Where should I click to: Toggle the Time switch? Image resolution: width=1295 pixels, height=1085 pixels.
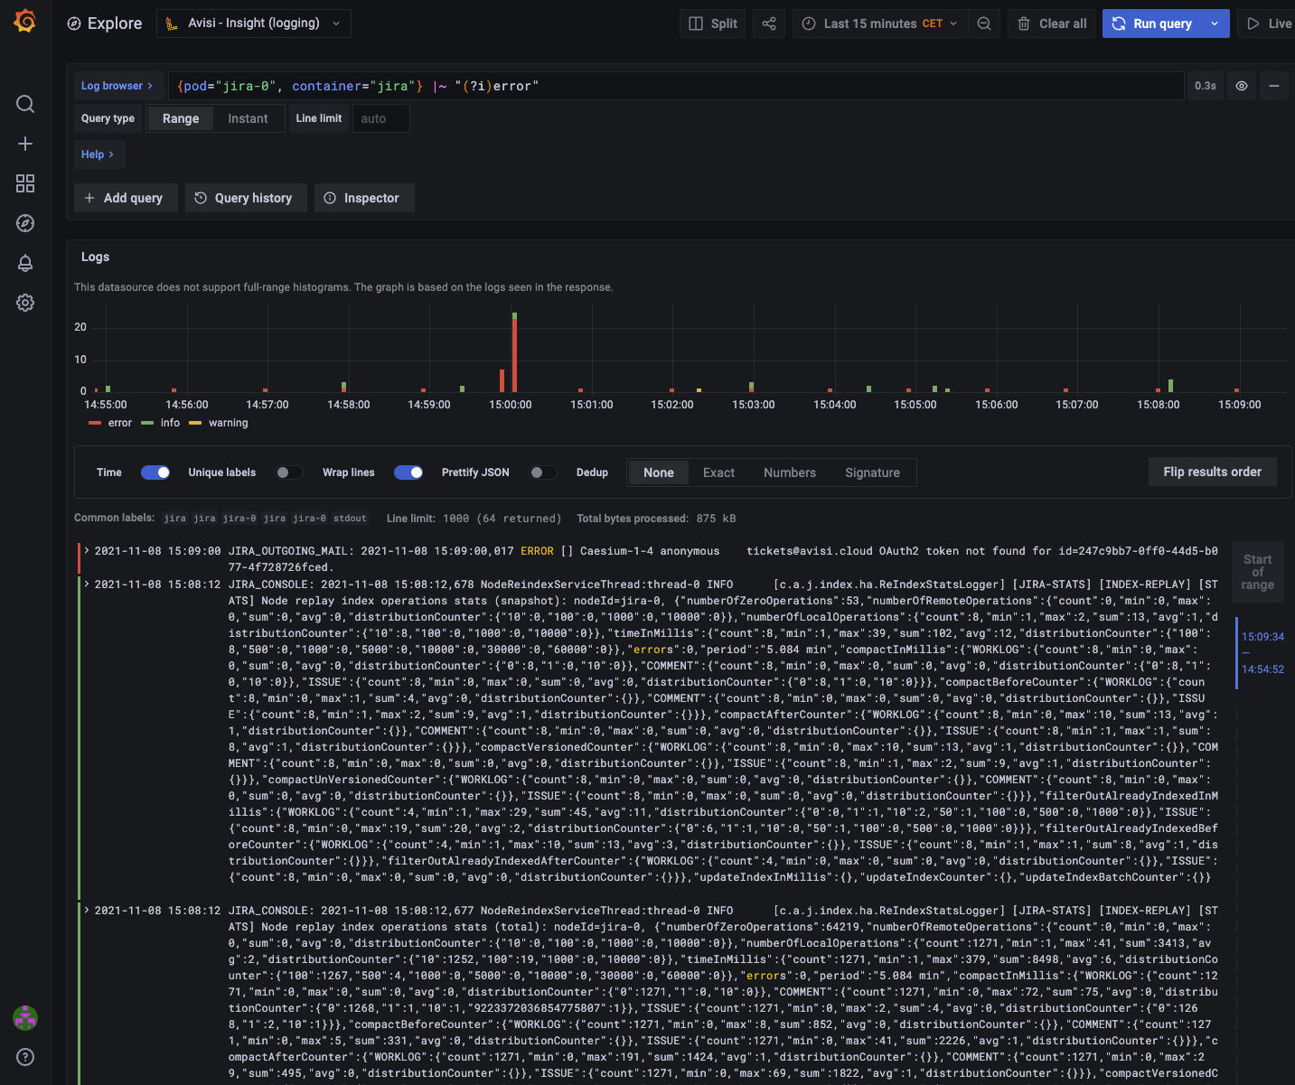click(x=155, y=472)
